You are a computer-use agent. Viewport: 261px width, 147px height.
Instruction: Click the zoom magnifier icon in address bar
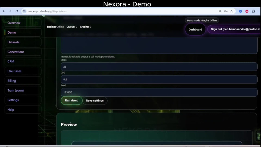pos(220,11)
